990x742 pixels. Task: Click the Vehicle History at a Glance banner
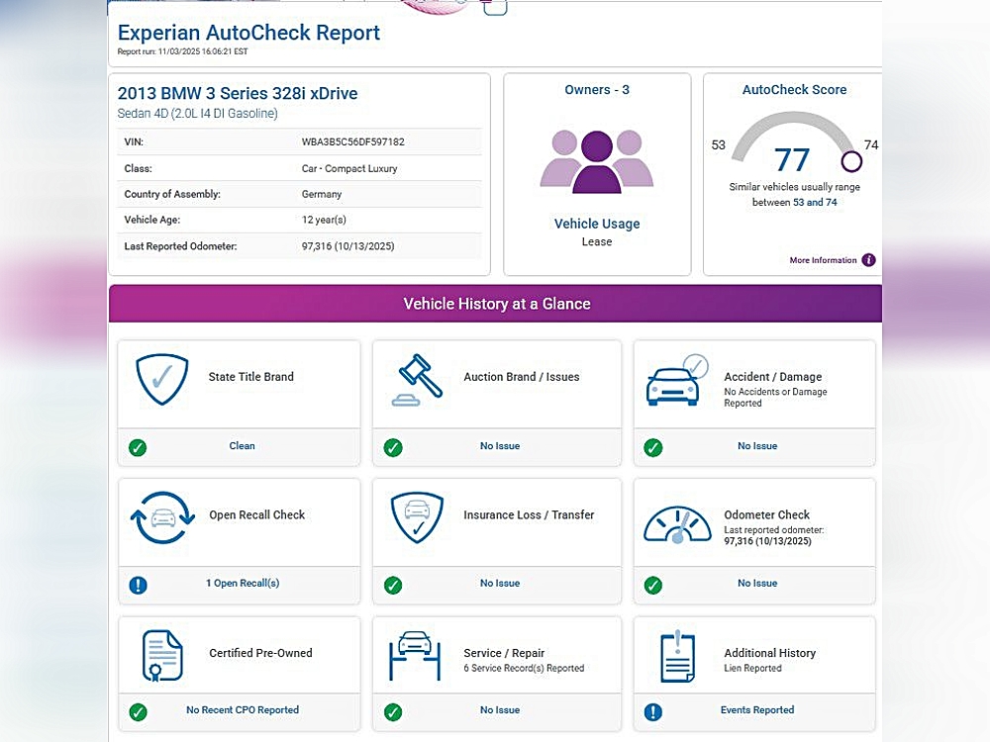(495, 304)
